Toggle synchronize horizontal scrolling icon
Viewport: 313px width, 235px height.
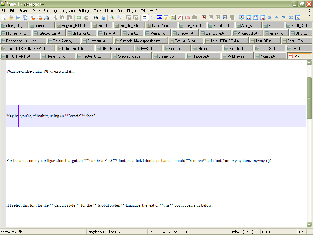(x=136, y=17)
